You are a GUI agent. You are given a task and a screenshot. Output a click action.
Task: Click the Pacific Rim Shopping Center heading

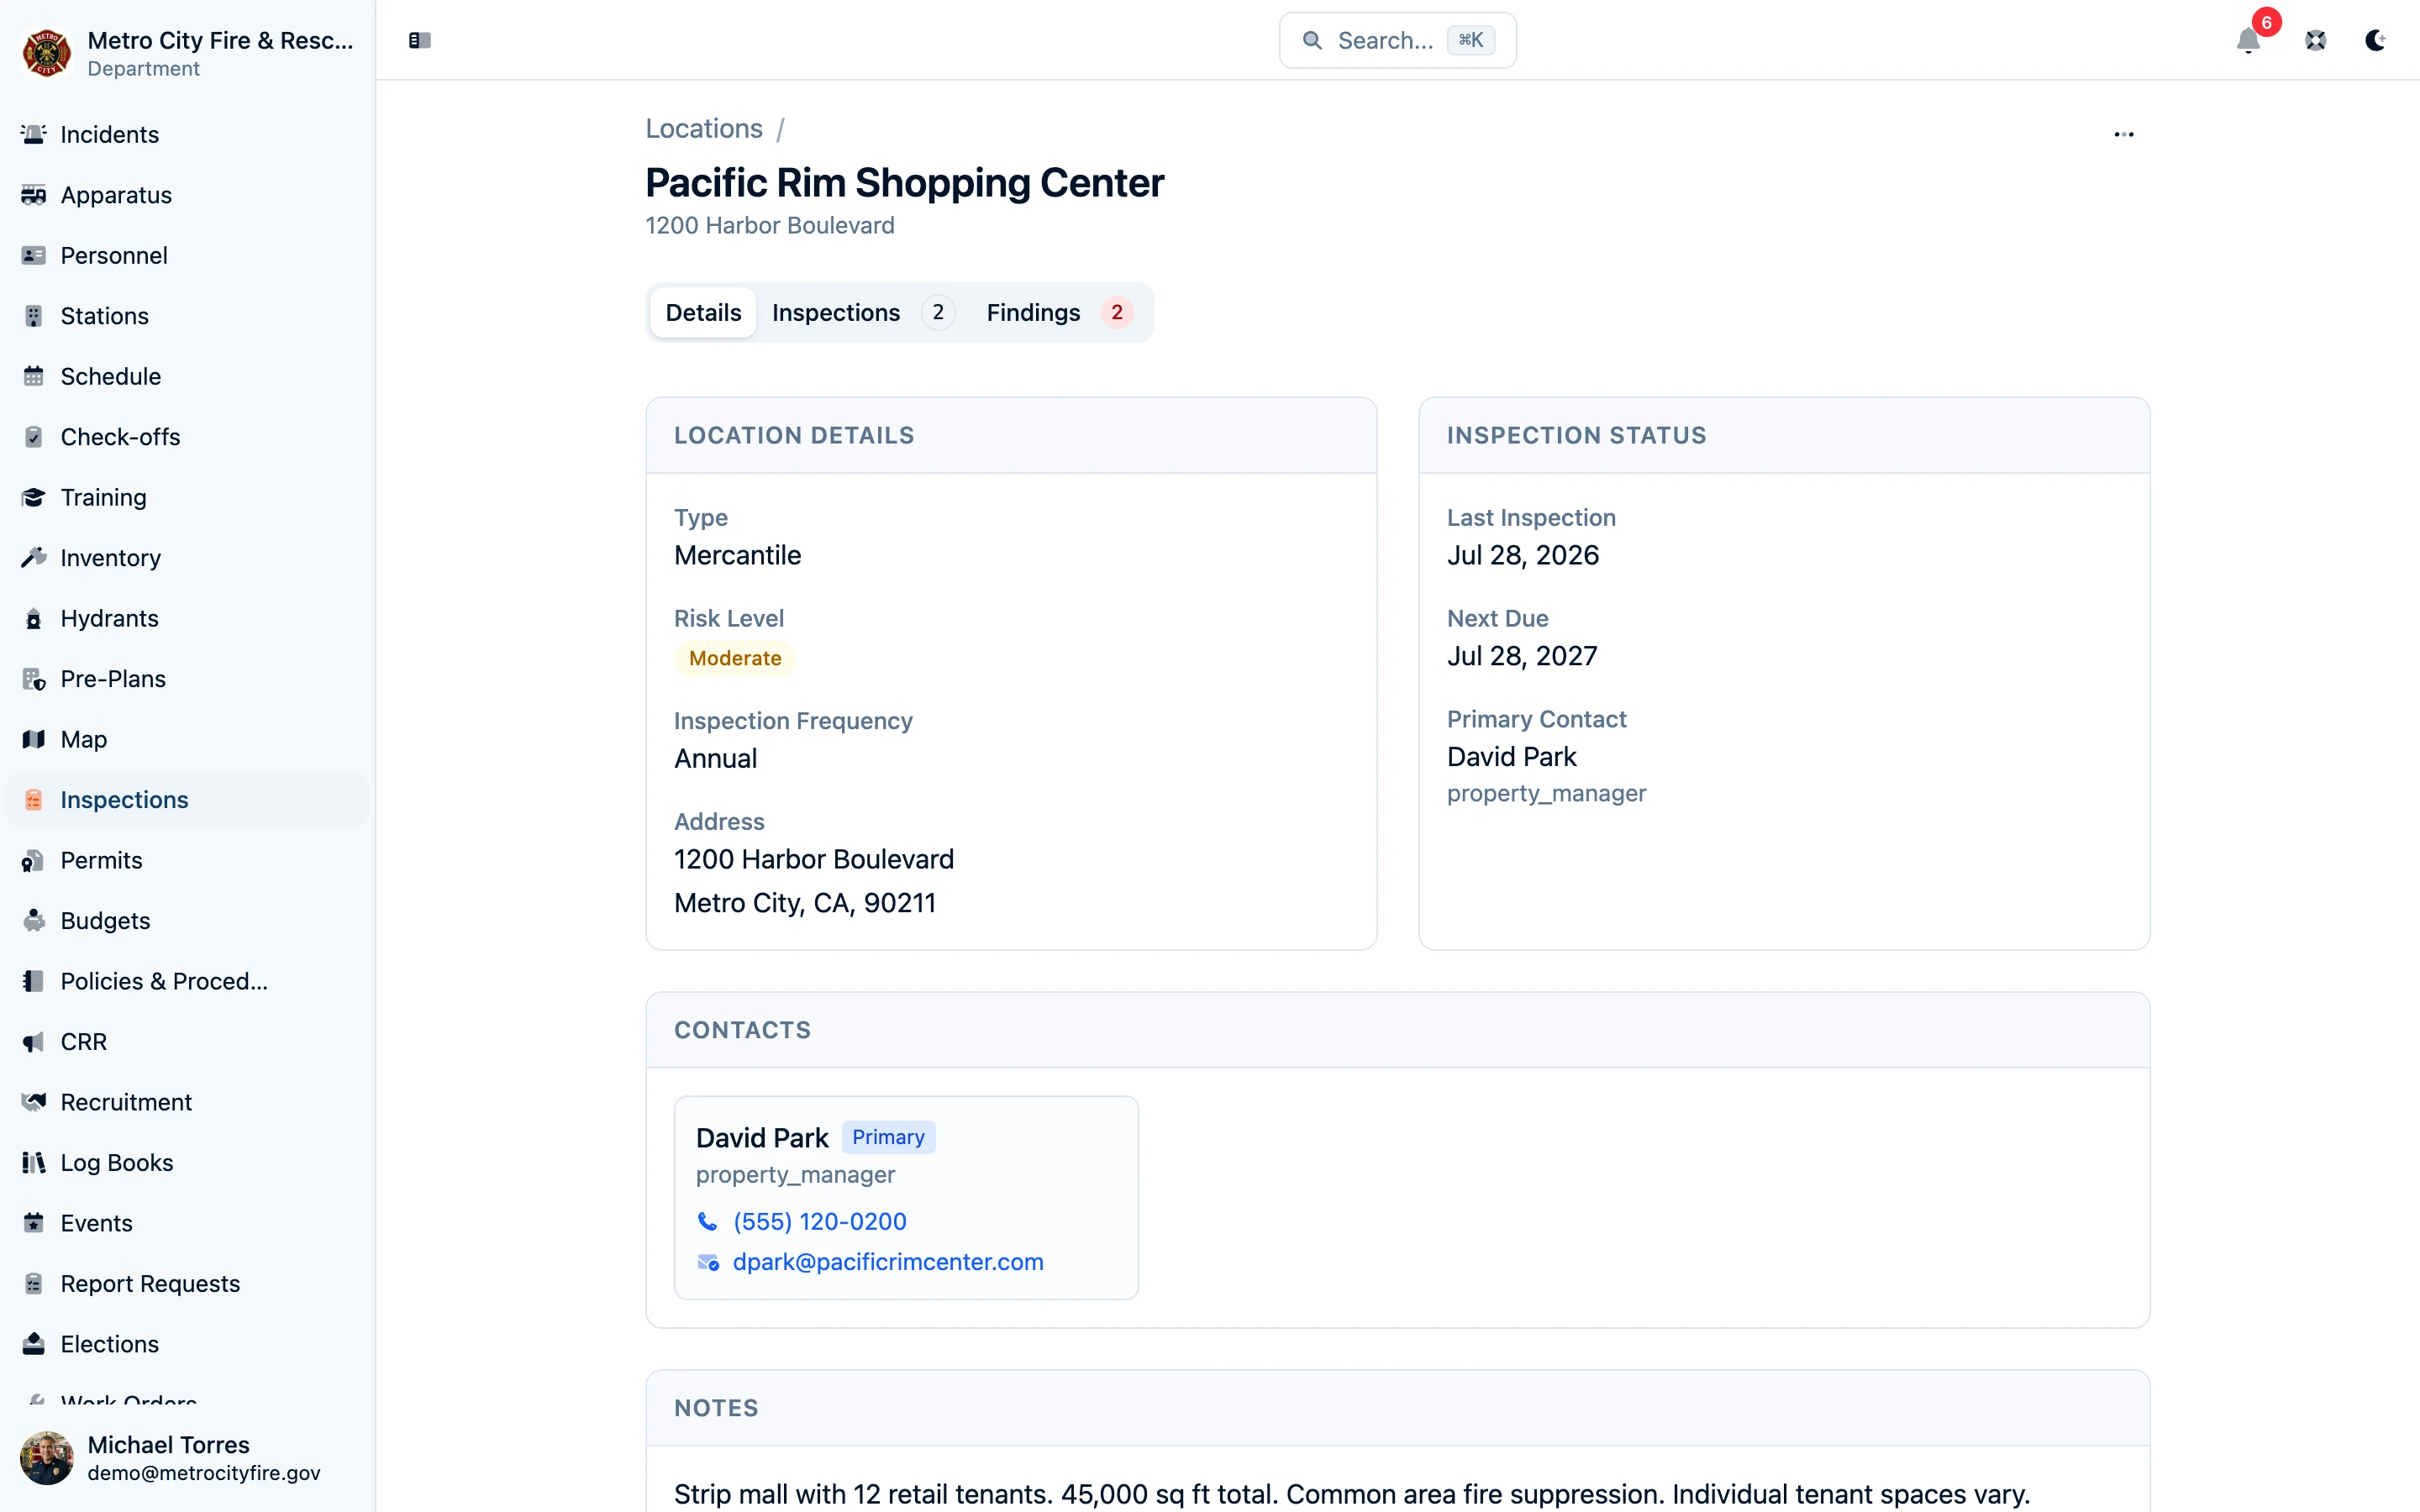click(x=905, y=183)
